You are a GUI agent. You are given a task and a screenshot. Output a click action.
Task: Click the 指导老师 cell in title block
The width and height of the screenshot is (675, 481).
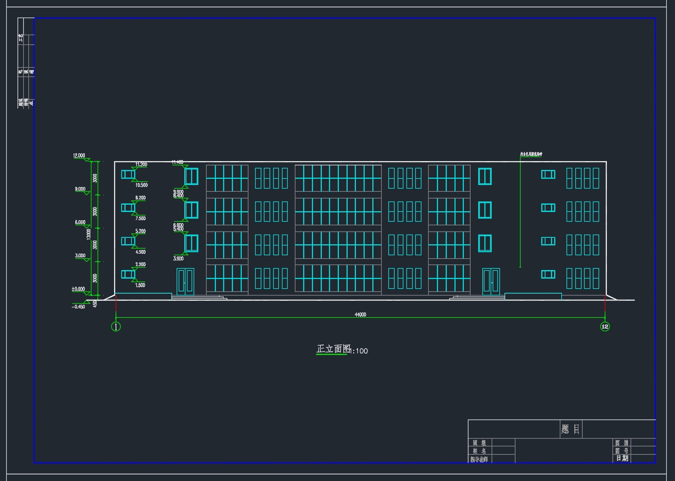point(479,459)
